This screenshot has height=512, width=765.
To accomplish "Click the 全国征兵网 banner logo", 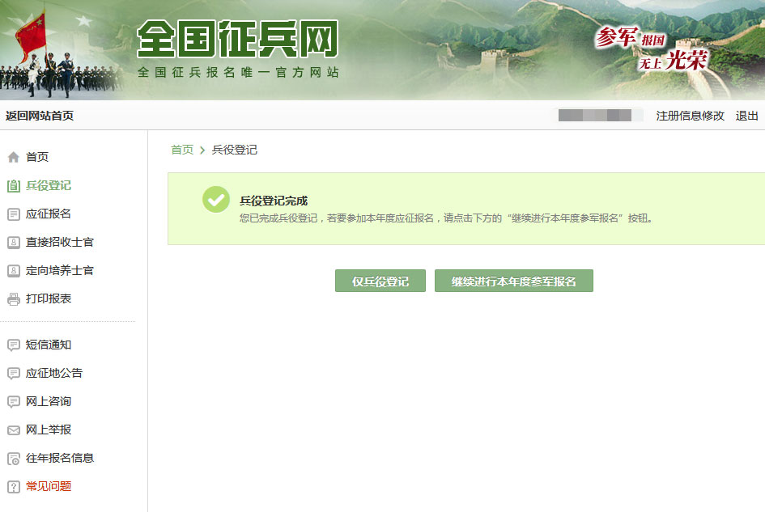I will click(239, 40).
